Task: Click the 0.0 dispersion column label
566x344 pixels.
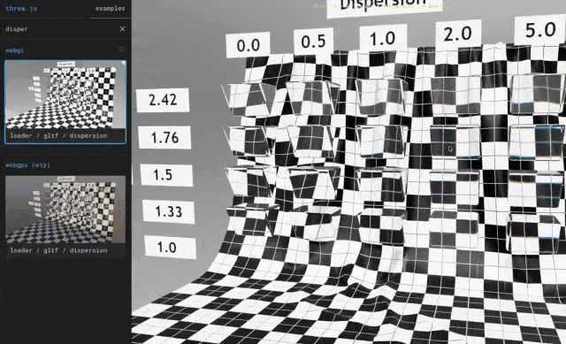Action: pyautogui.click(x=248, y=45)
